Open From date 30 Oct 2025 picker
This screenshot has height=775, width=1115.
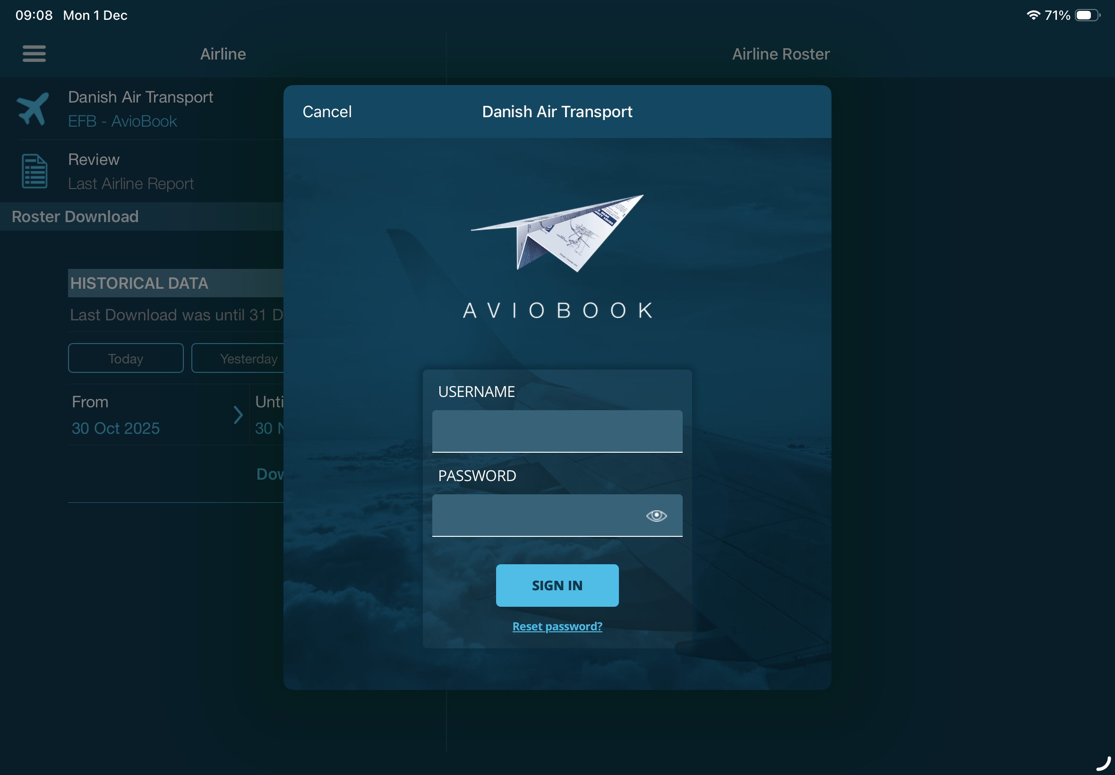(116, 428)
